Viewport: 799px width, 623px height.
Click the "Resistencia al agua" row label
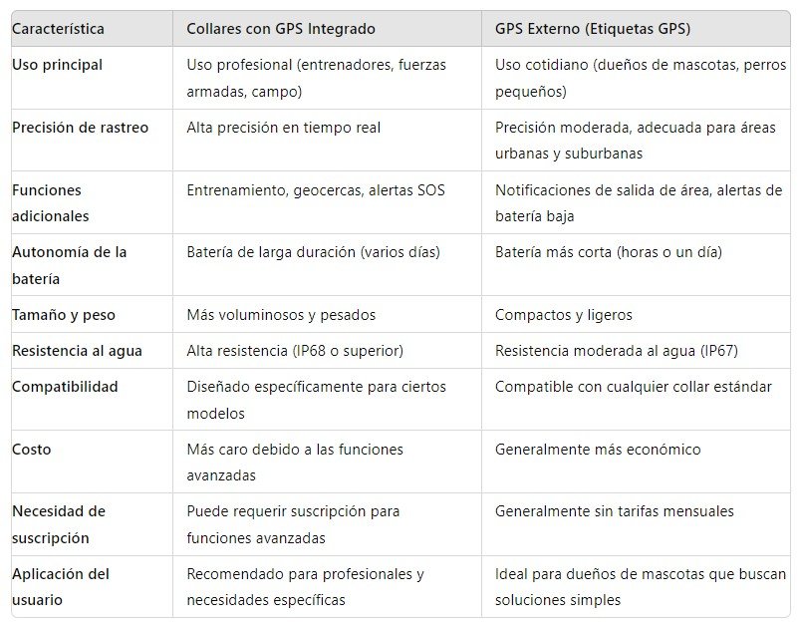point(77,351)
